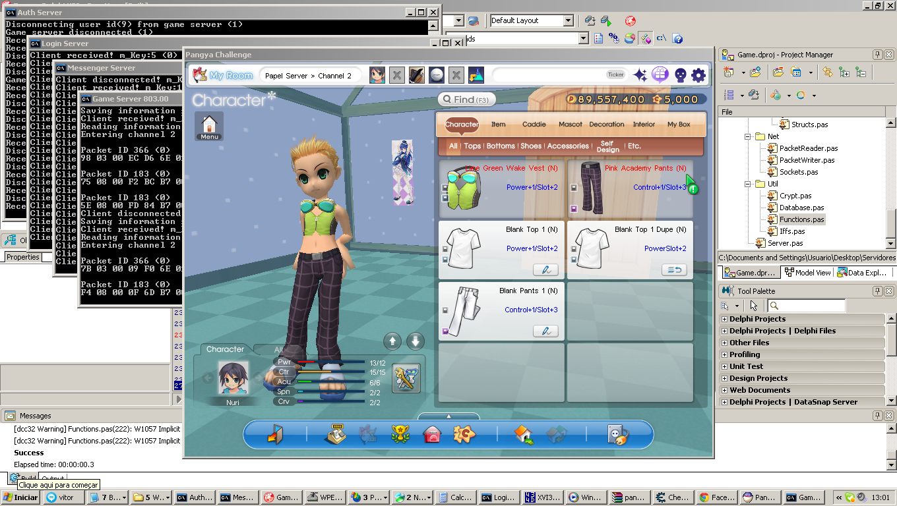The width and height of the screenshot is (897, 506).
Task: Click the Pwr stat bar
Action: 330,362
